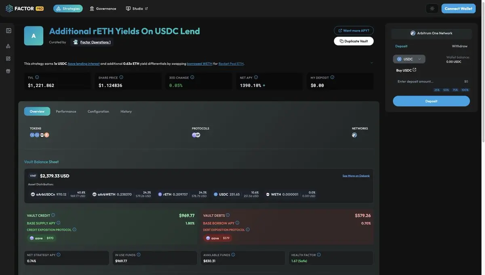Click the blue Deposit button
Viewport: 485px width, 275px height.
click(x=431, y=101)
